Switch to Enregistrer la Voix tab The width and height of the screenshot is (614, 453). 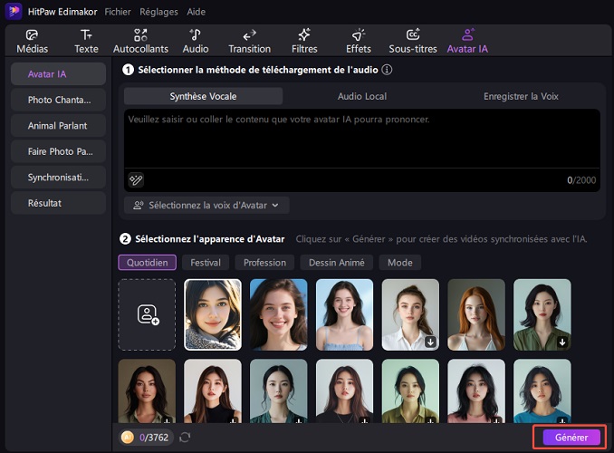[x=521, y=96]
